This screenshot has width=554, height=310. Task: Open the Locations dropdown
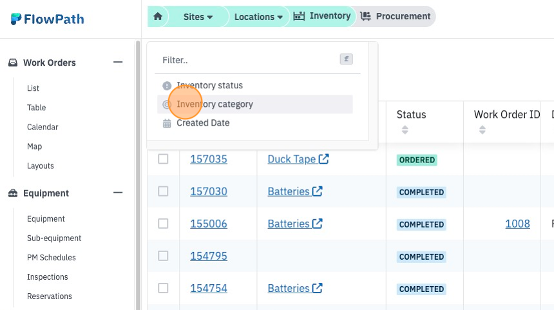[x=258, y=17]
